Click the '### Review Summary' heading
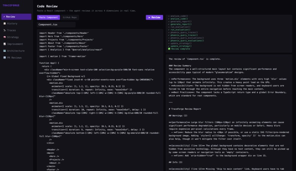The width and height of the screenshot is (296, 171). click(180, 66)
